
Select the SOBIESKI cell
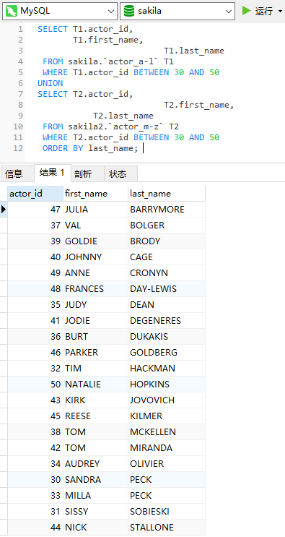pos(167,511)
